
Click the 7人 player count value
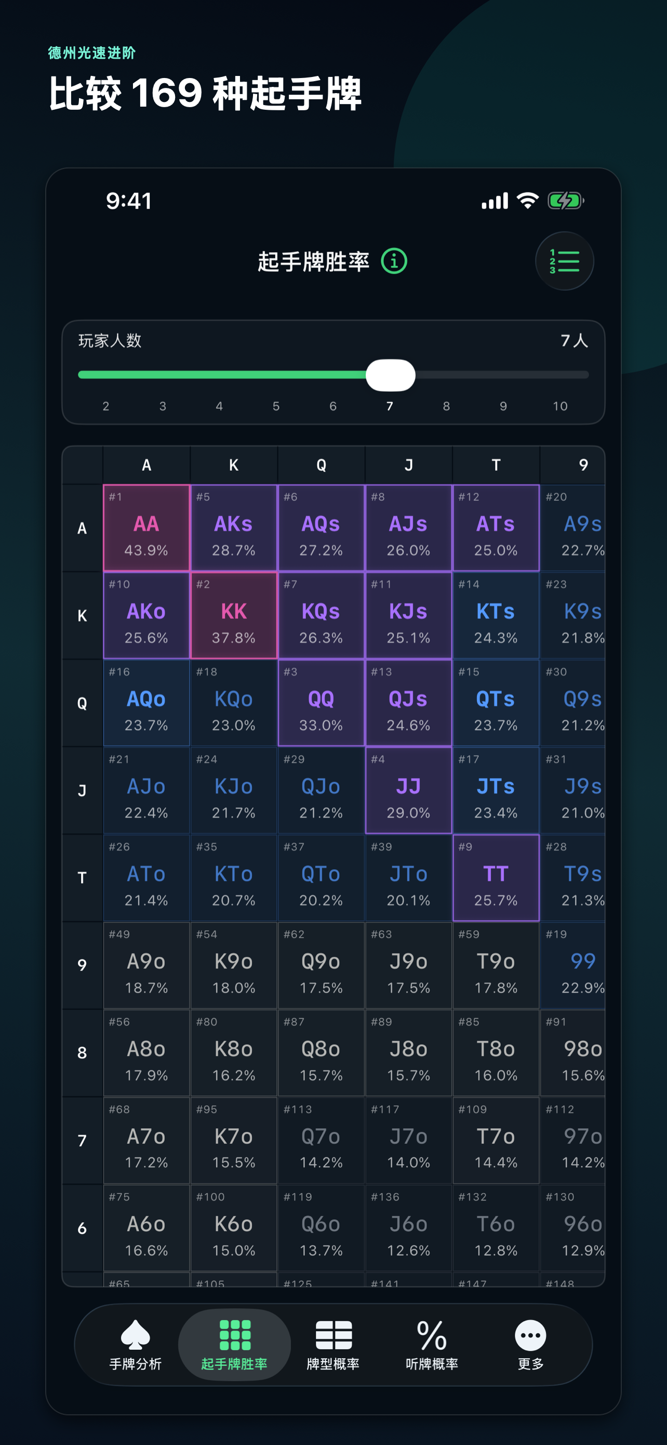(574, 341)
